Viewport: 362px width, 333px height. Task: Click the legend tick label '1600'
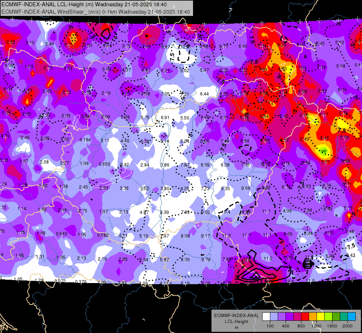click(332, 326)
